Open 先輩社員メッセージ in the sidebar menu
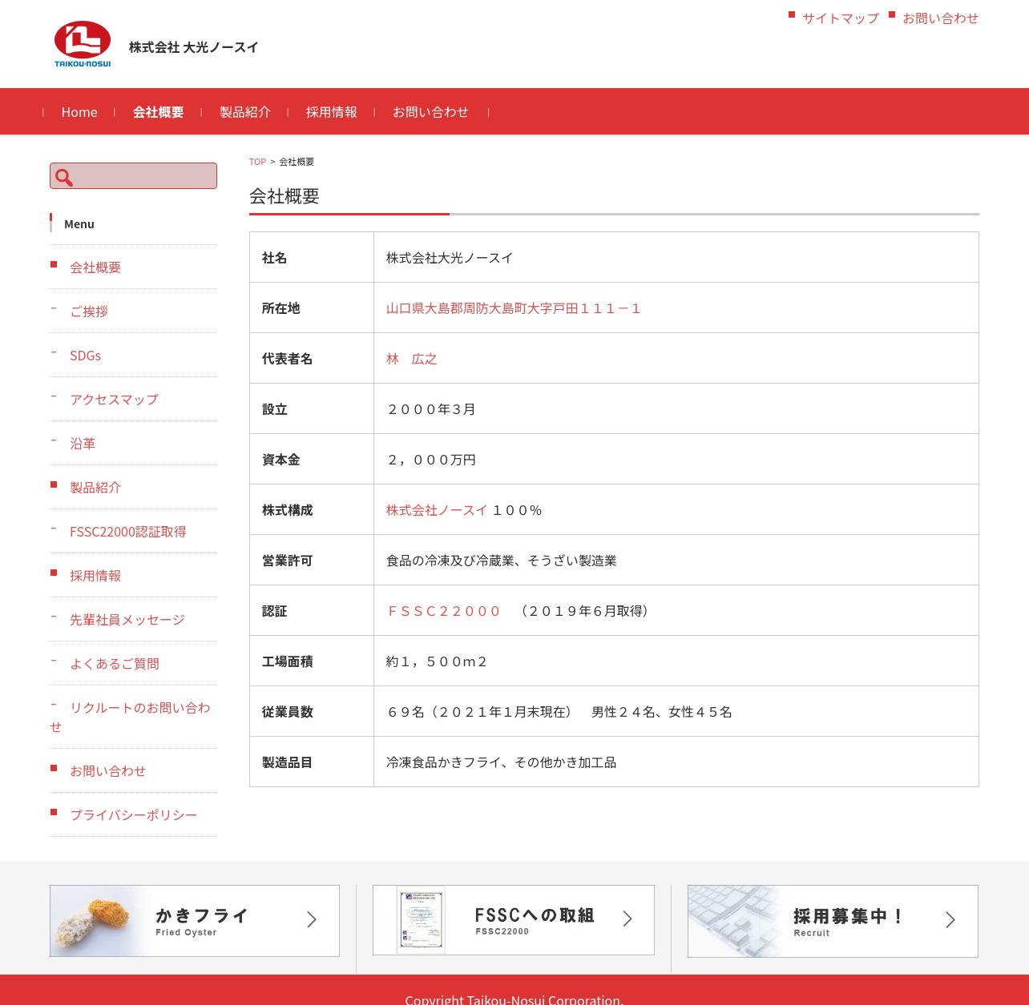This screenshot has width=1029, height=1005. (127, 620)
